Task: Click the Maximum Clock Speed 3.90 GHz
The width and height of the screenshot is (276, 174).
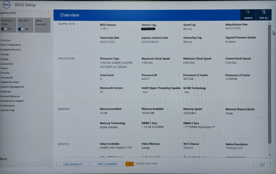Action: point(147,63)
